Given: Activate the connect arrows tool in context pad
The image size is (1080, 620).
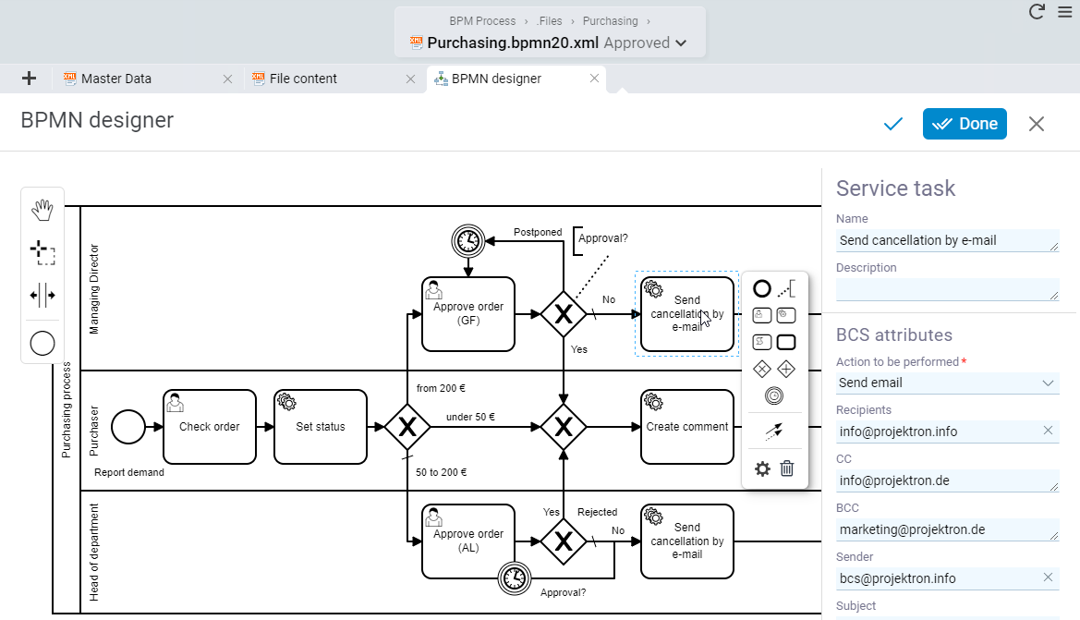Looking at the screenshot, I should pyautogui.click(x=774, y=432).
